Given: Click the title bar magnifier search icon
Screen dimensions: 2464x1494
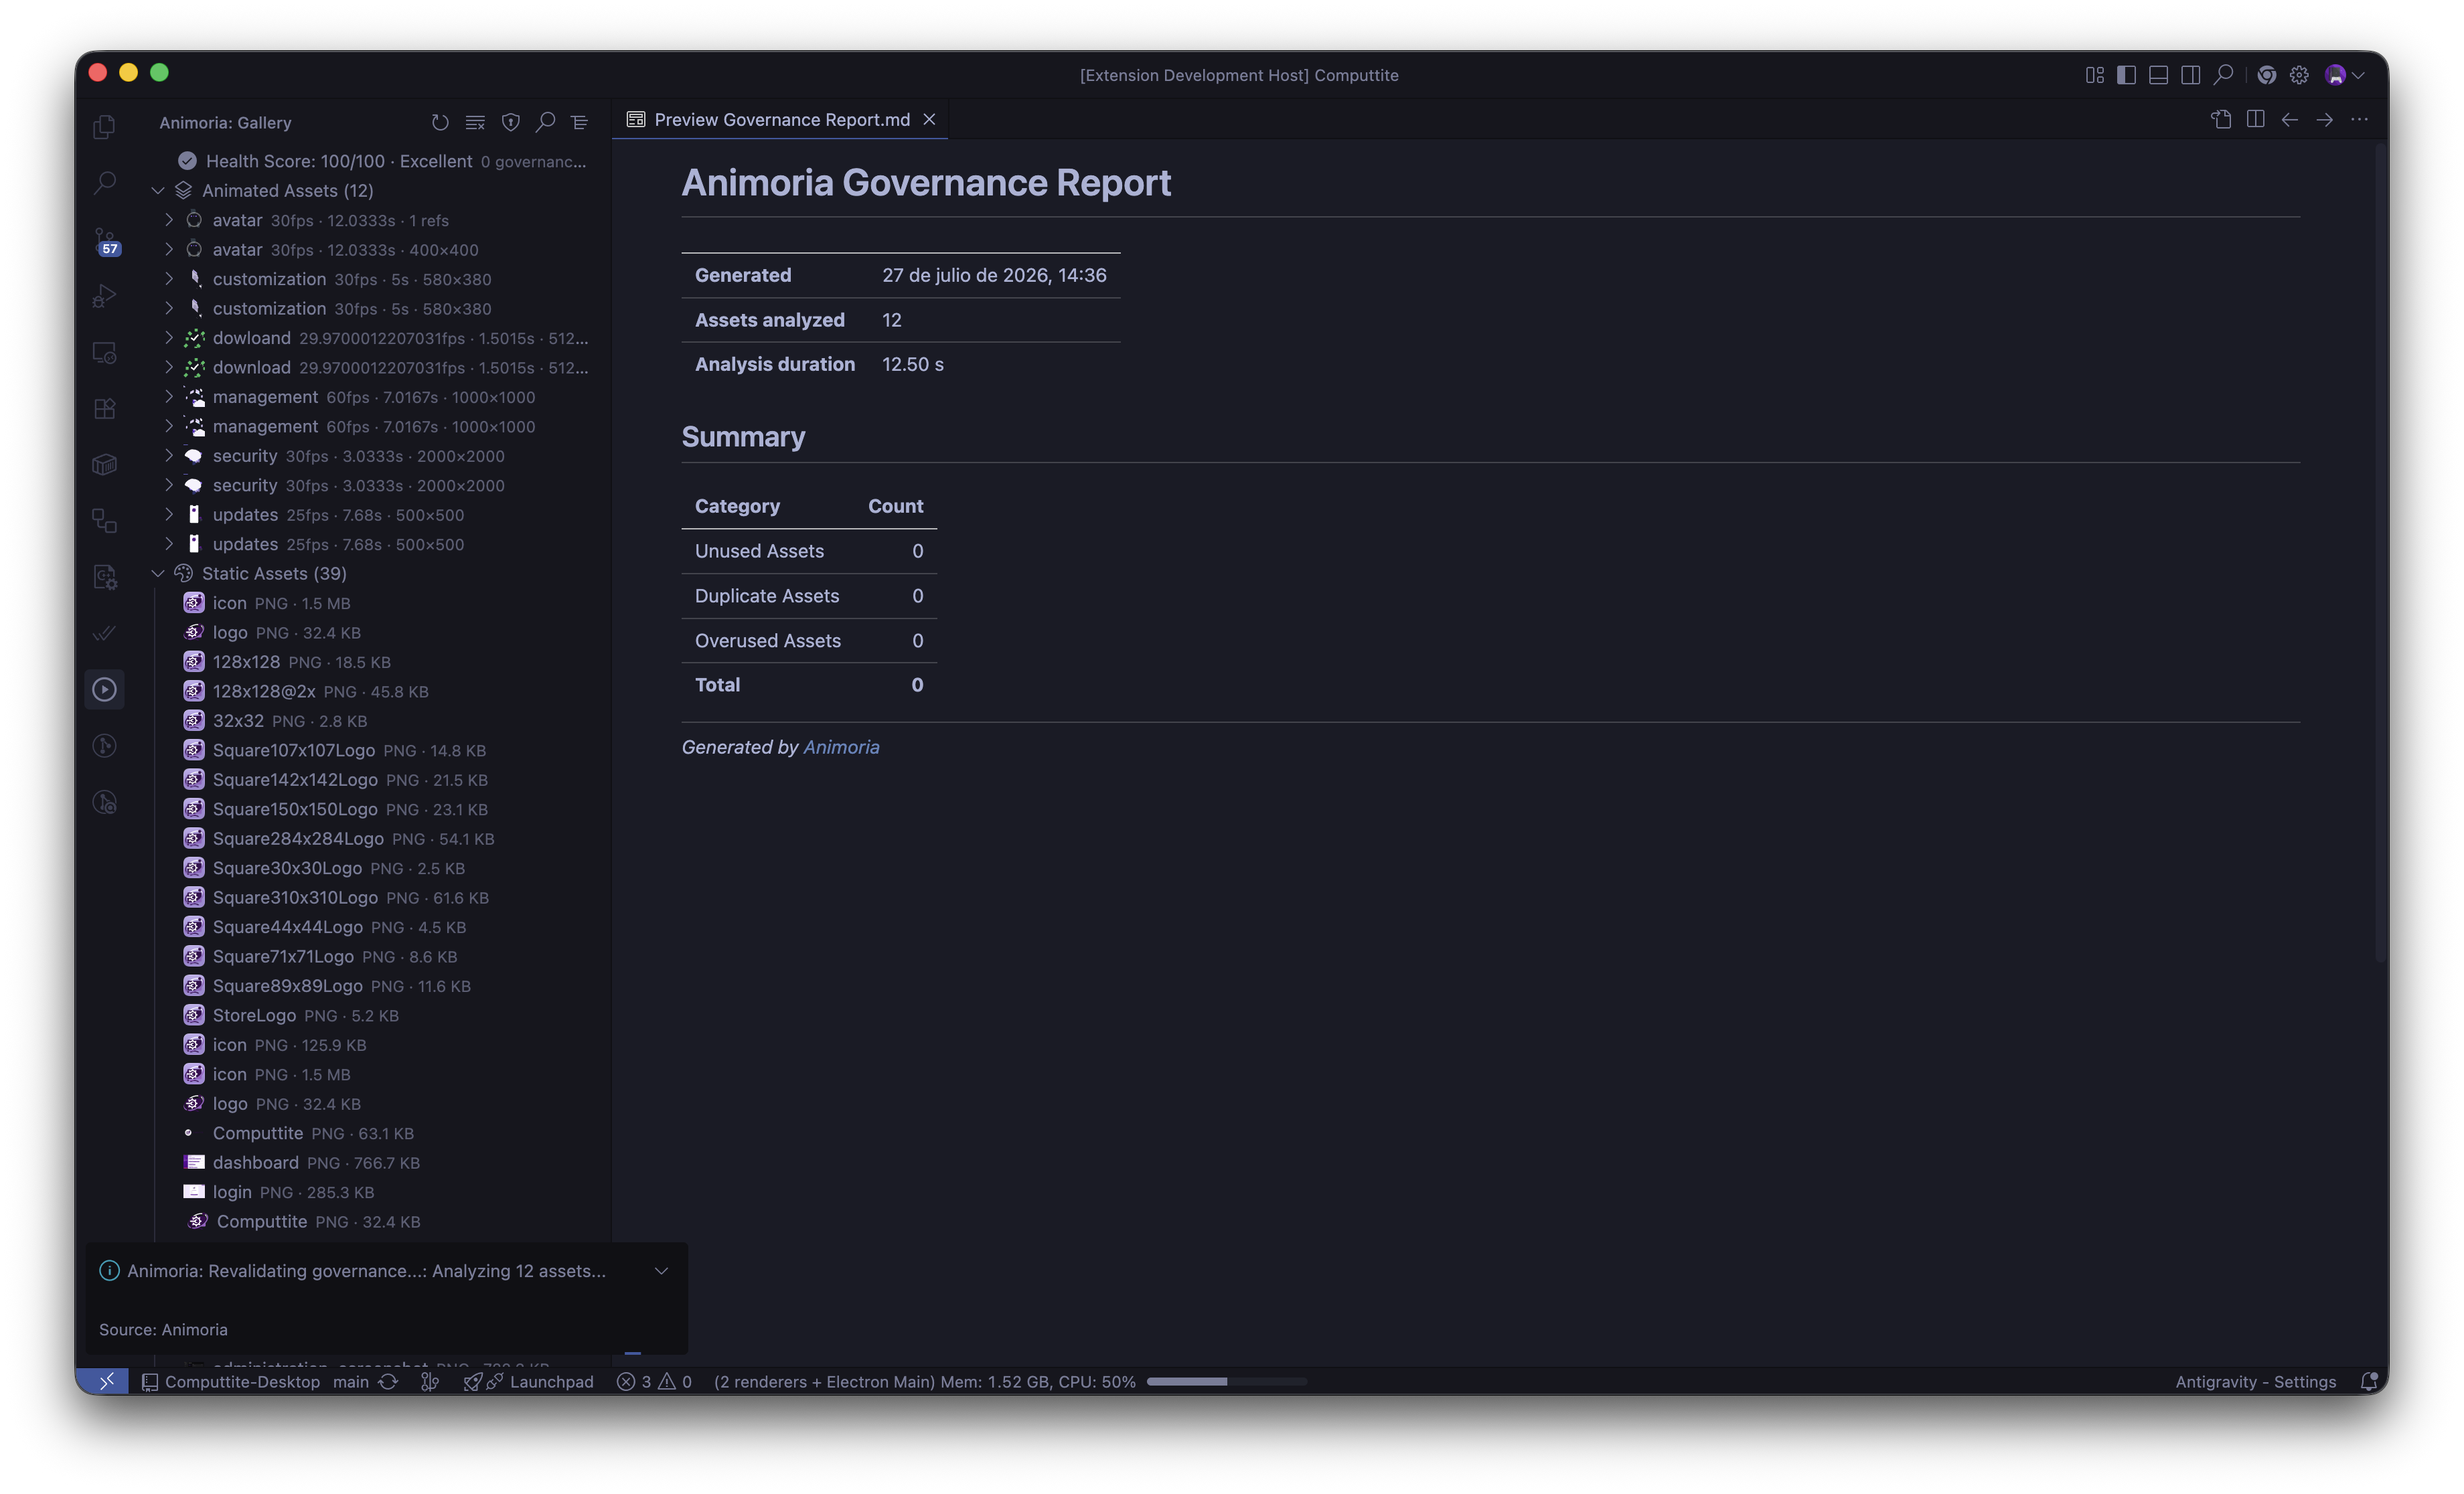Looking at the screenshot, I should click(x=2223, y=75).
